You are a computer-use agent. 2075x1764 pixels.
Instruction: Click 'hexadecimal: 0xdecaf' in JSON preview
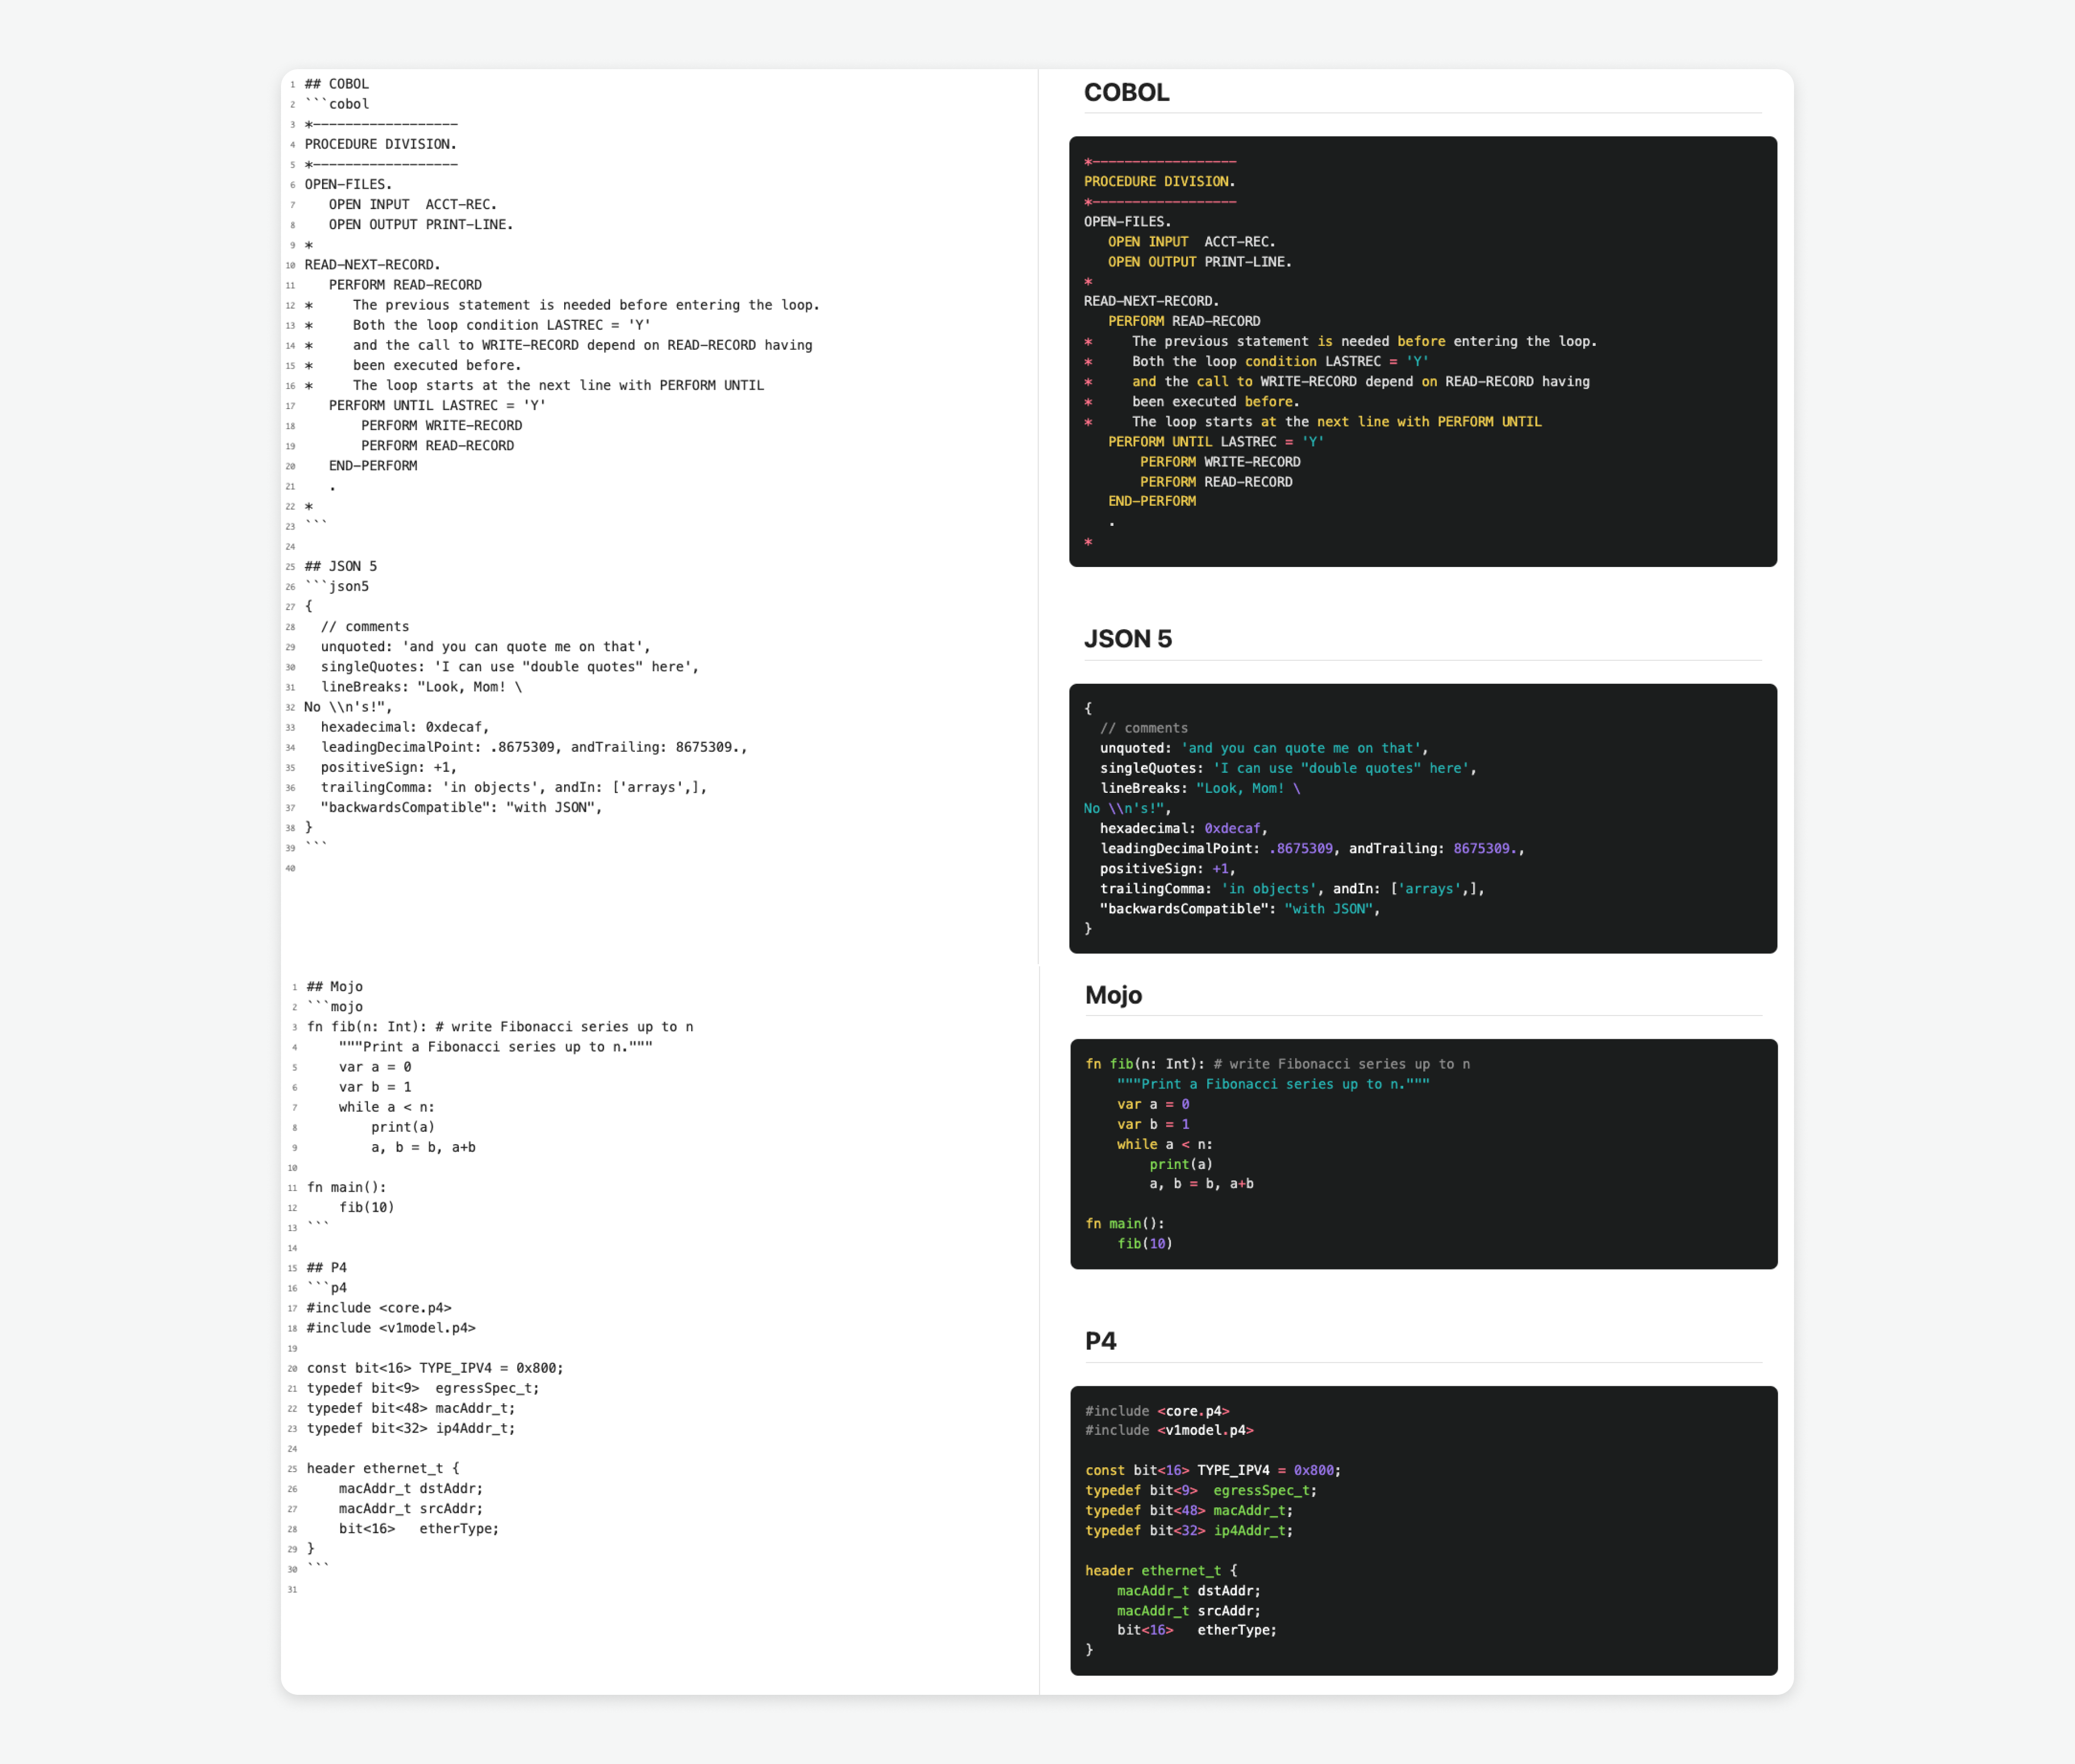click(x=1182, y=829)
